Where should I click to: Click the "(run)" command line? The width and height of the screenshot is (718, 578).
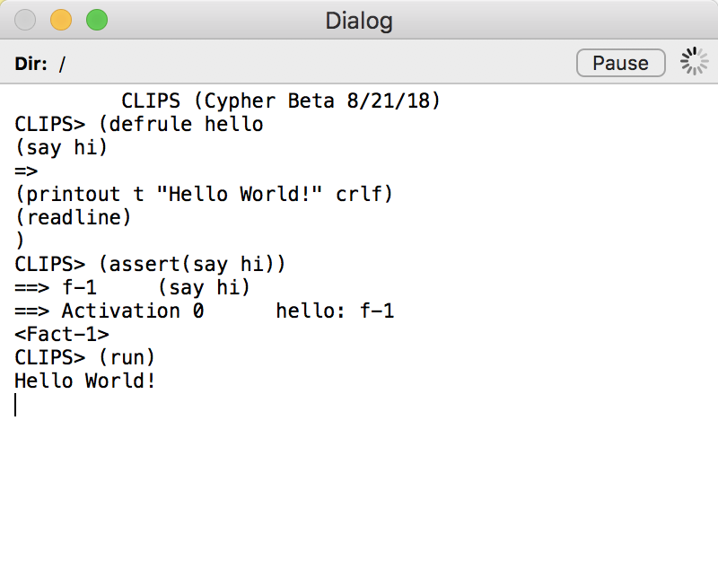click(84, 358)
